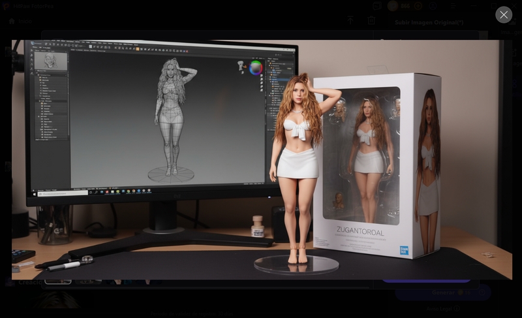Open the user account profile icon
The height and width of the screenshot is (318, 522).
433,6
